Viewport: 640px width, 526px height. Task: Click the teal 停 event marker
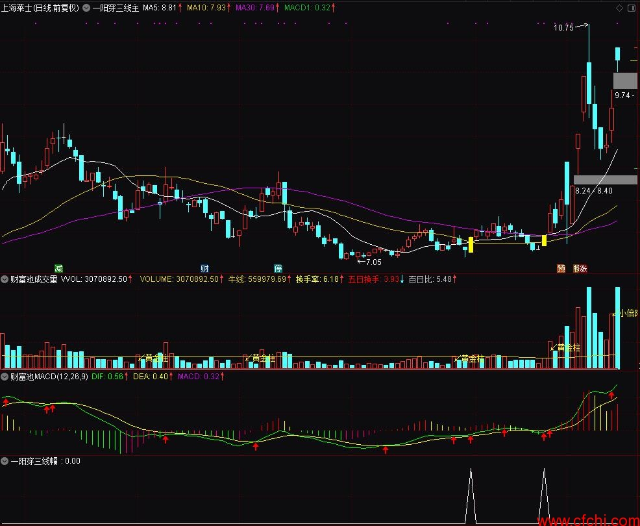278,268
